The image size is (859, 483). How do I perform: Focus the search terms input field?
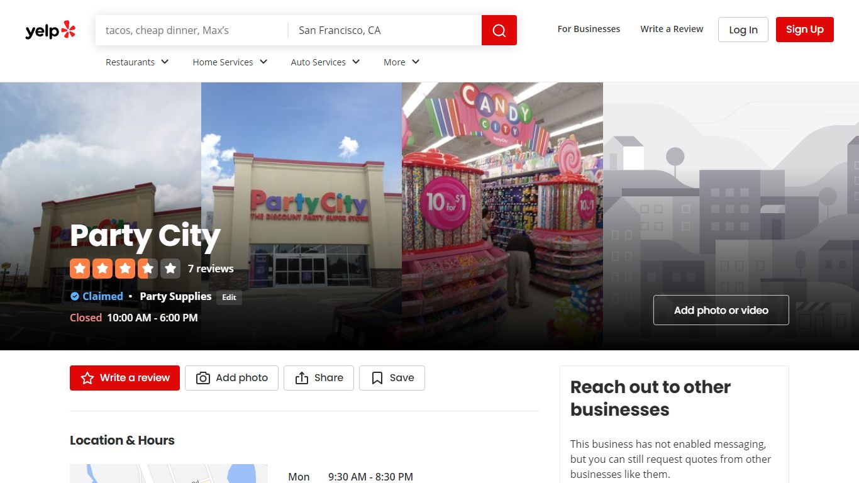click(x=192, y=30)
